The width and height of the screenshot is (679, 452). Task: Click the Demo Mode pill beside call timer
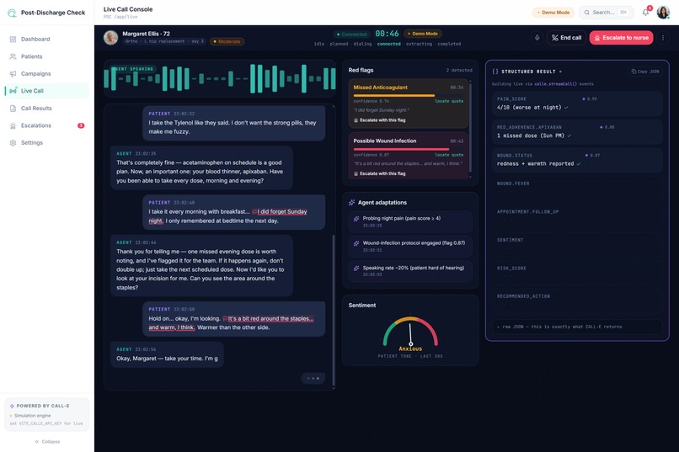point(423,34)
